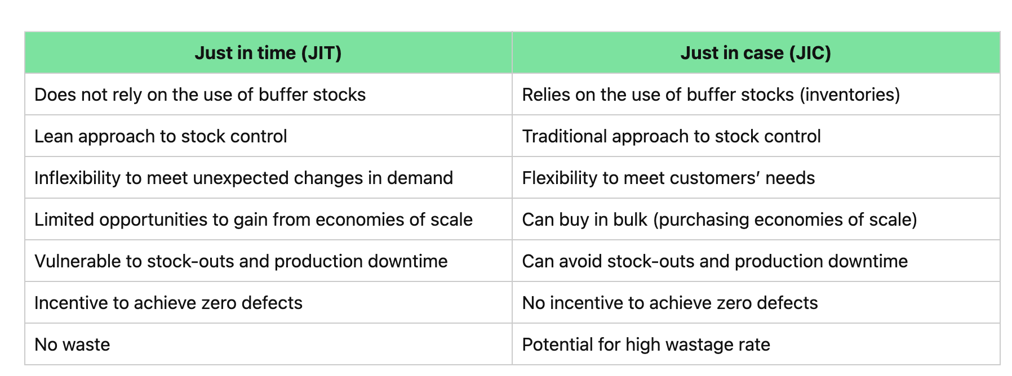
Task: Click the 'Incentive to achieve zero defects' cell
Action: coord(168,303)
